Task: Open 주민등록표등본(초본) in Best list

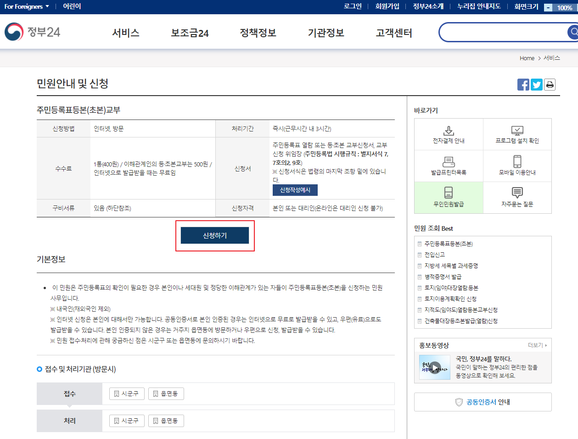Action: [x=449, y=244]
